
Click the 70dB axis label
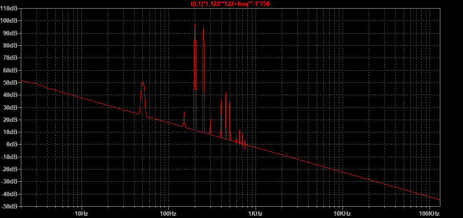tap(10, 58)
